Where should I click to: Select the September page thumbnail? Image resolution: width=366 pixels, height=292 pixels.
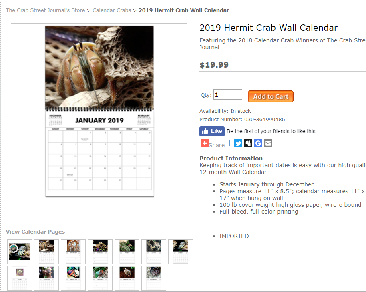[73, 278]
